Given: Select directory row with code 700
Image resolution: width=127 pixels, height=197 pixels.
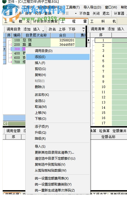Looking at the screenshot, I should (x=17, y=62).
